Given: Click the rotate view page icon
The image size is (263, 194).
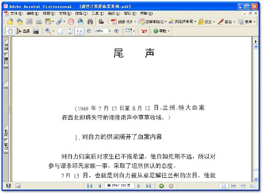Looking at the screenshot, I should (129, 31).
